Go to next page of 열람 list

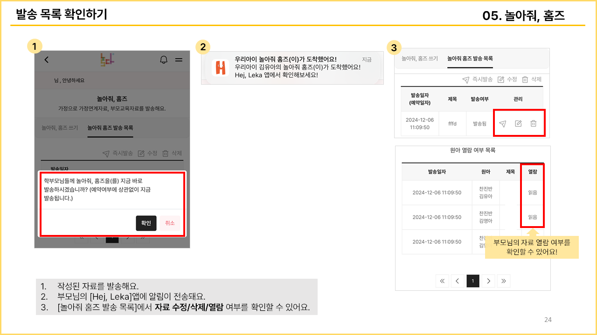488,281
